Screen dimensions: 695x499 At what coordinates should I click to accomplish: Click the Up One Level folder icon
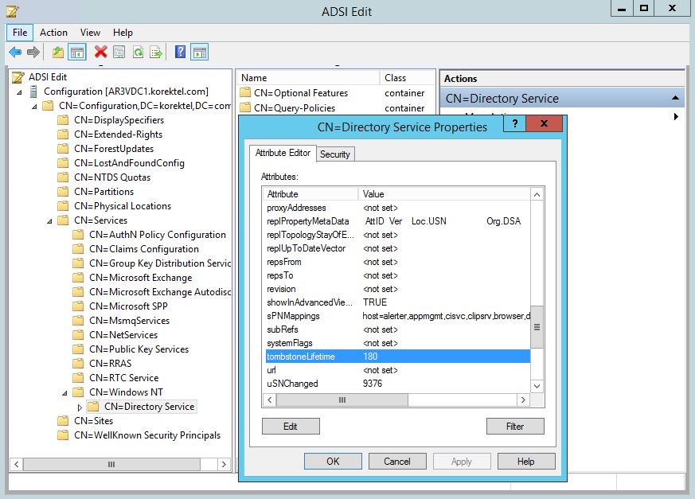point(57,53)
